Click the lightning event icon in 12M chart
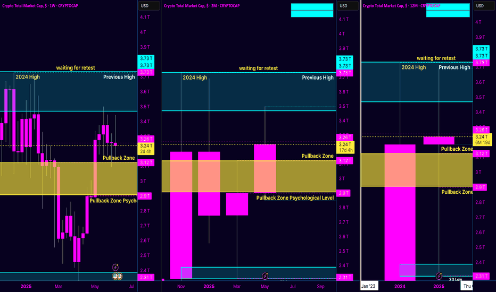The width and height of the screenshot is (496, 292). pos(439,276)
